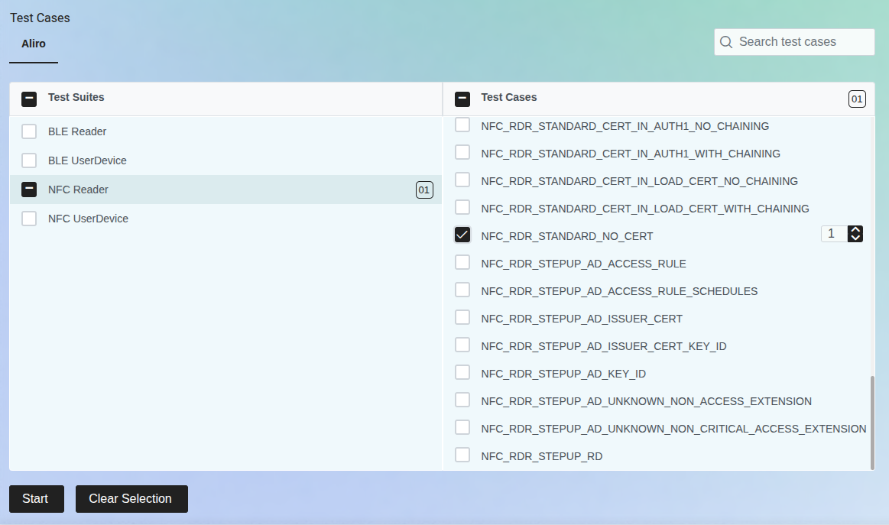889x525 pixels.
Task: Check the NFC_RDR_STEPUP_RD checkbox
Action: click(462, 455)
